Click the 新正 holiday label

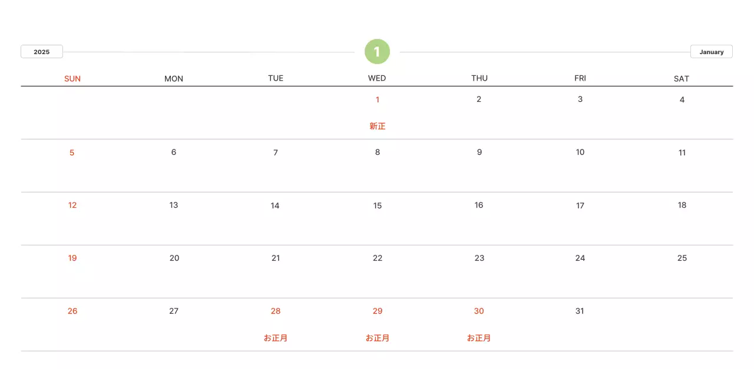click(378, 126)
